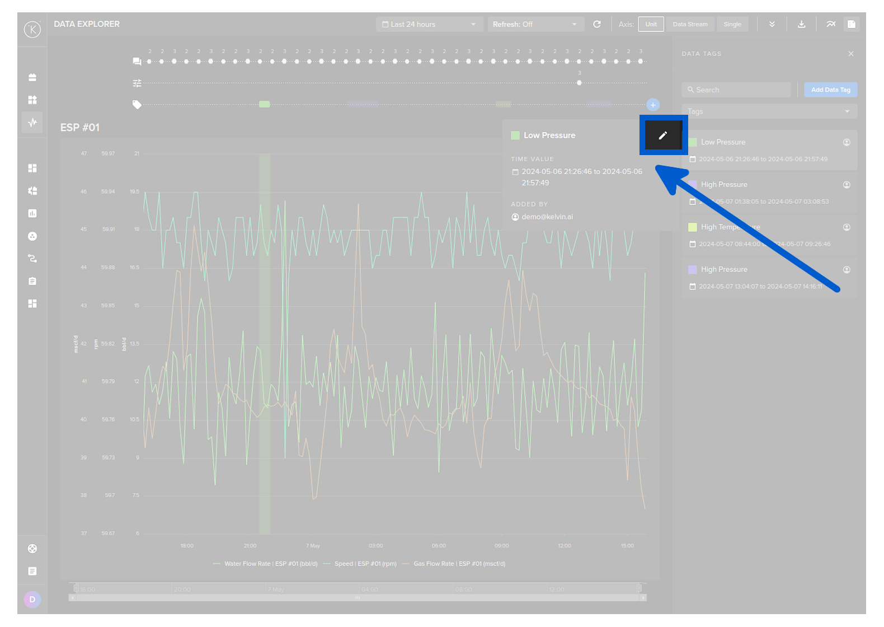Toggle Gas Flow Rate series in chart legend
This screenshot has height=627, width=884.
pos(459,564)
